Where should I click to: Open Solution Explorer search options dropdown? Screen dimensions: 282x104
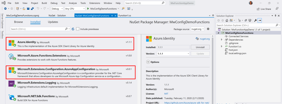(280, 25)
